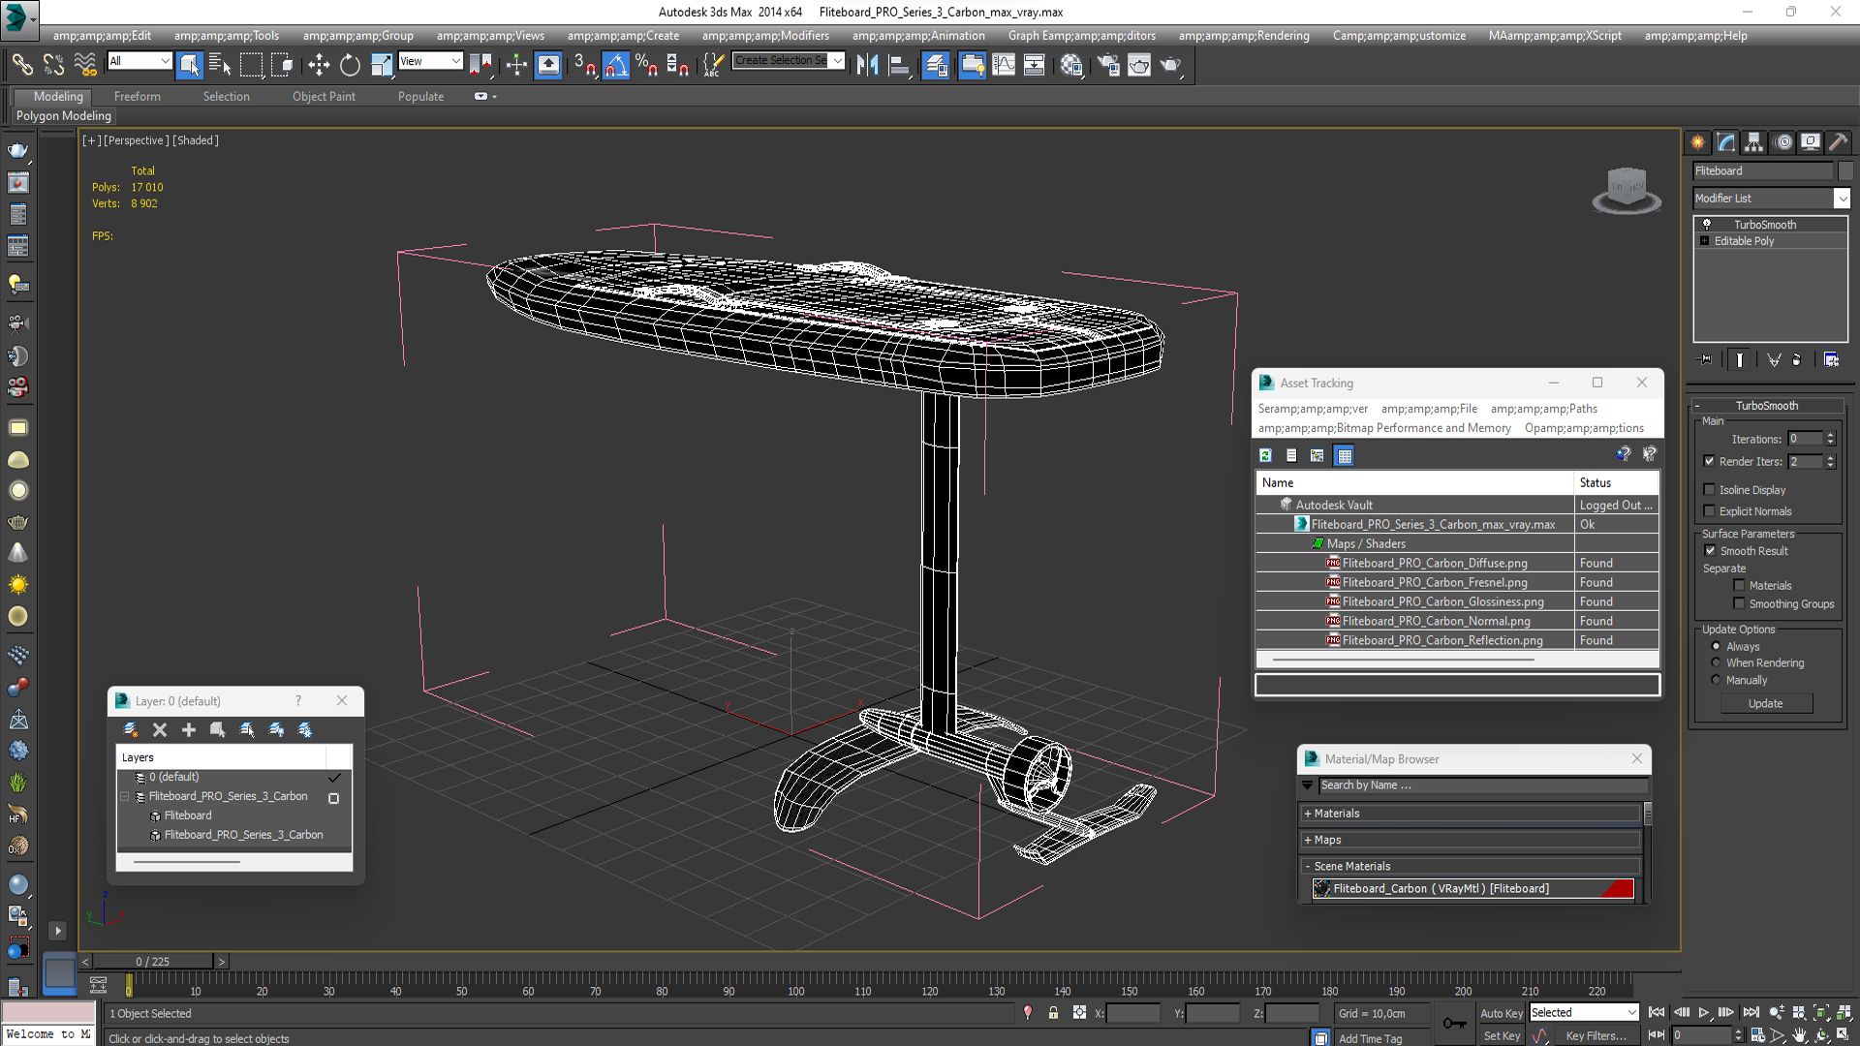Open the Rendering menu
This screenshot has width=1860, height=1046.
(x=1243, y=36)
